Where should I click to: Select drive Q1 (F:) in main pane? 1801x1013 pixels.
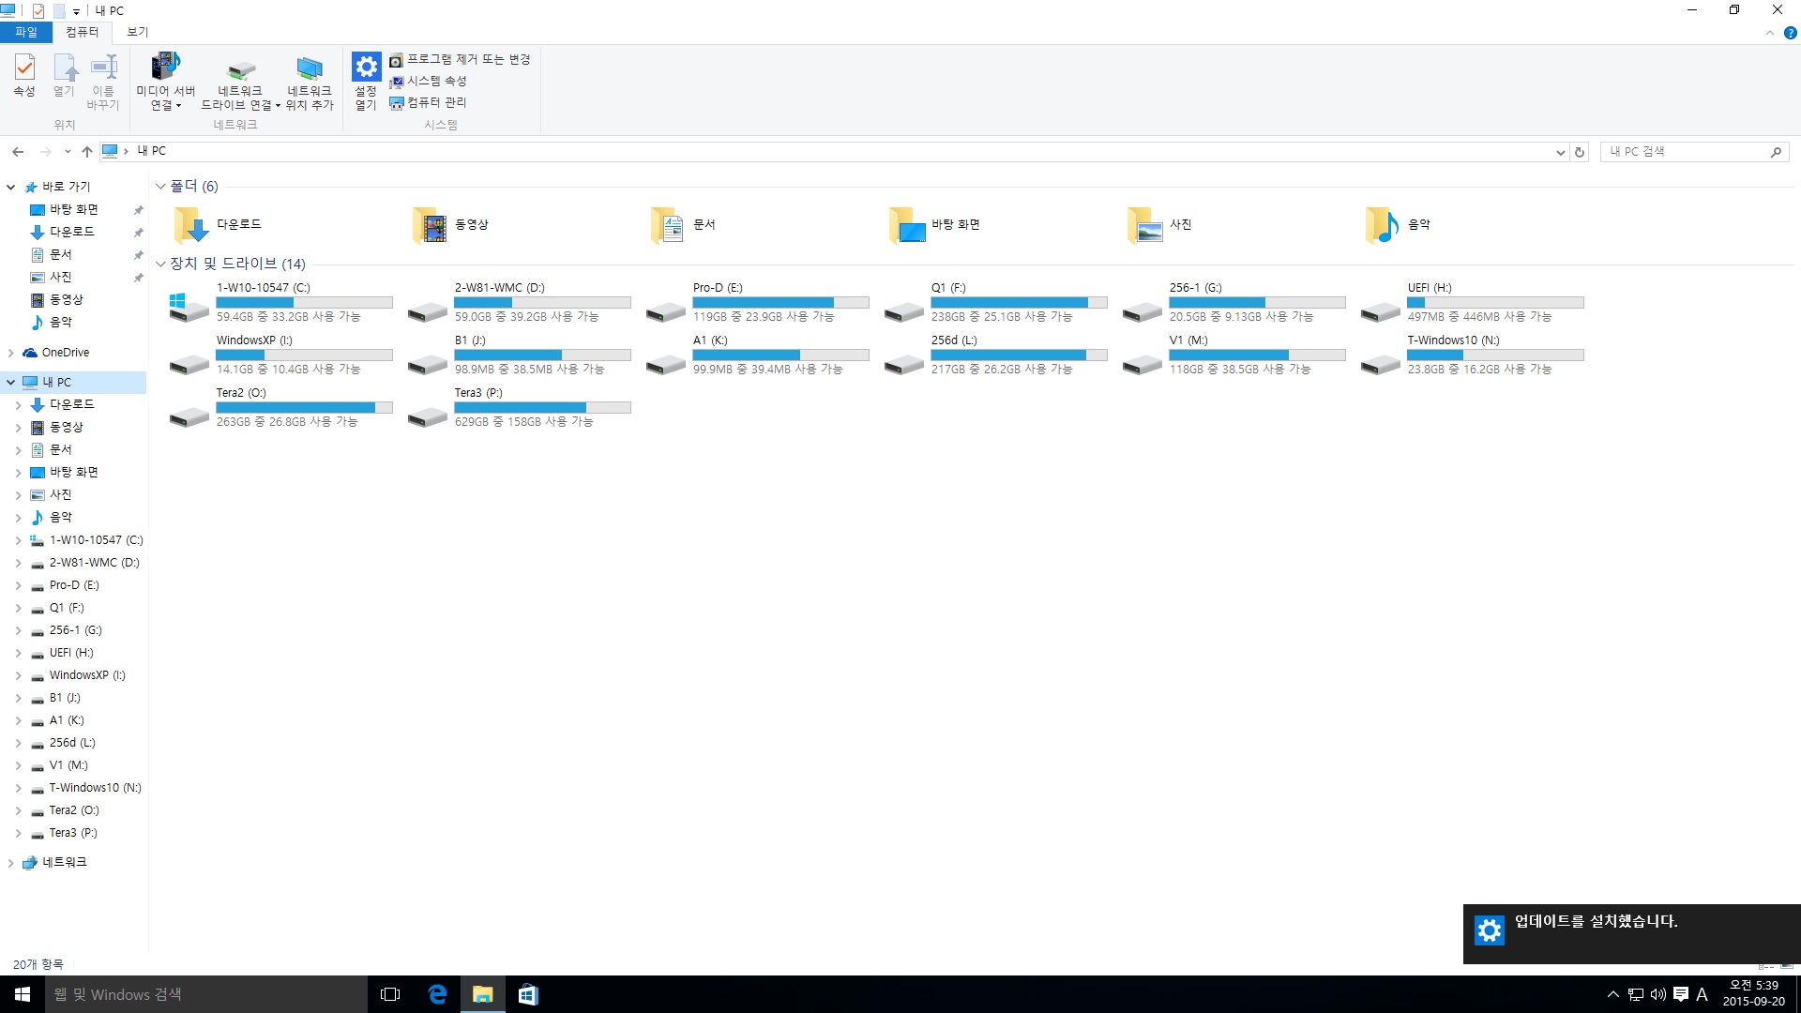pos(995,302)
